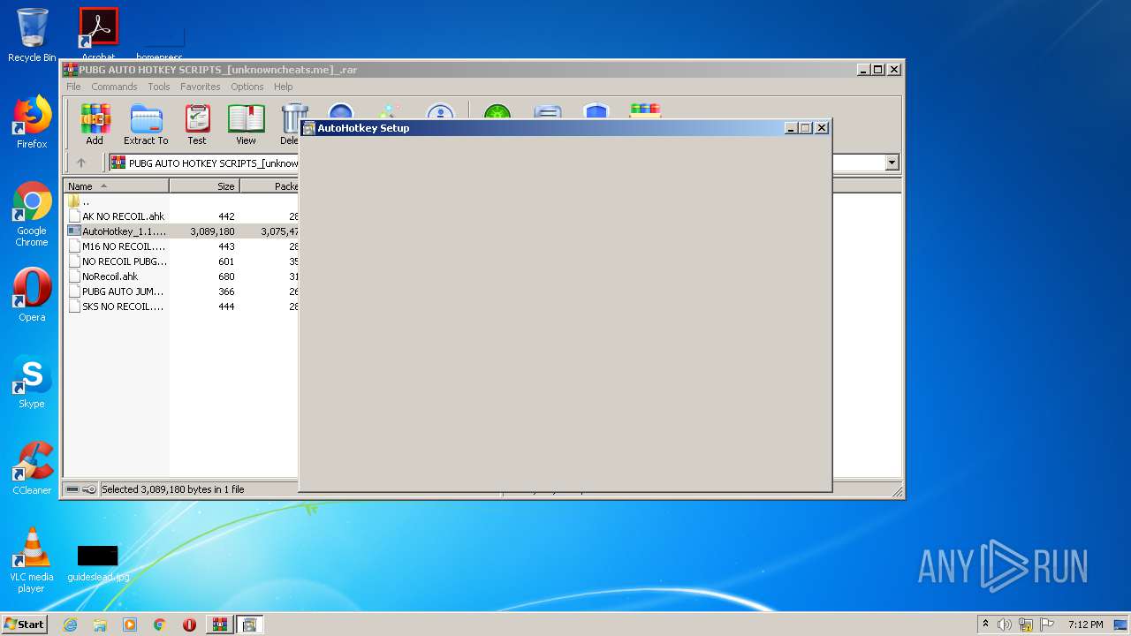Open the Favorites menu
This screenshot has width=1131, height=636.
[201, 87]
